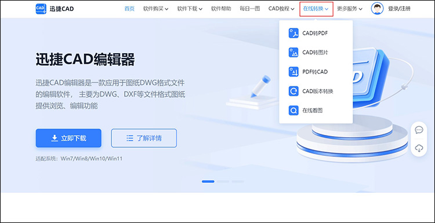Image resolution: width=435 pixels, height=223 pixels.
Task: Select CAD转图片 from the dropdown
Action: click(316, 52)
